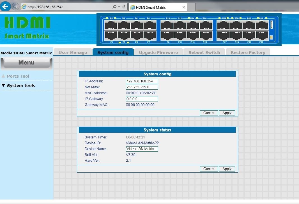Image resolution: width=299 pixels, height=204 pixels.
Task: Open the Upgade Firmware tab
Action: point(158,52)
